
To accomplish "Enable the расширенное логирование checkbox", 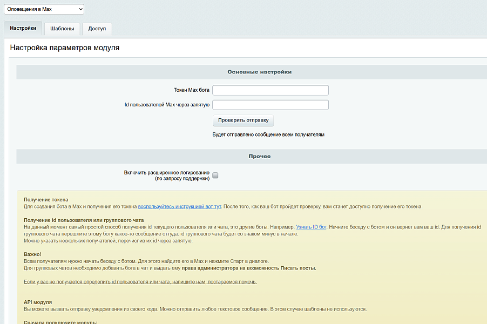I will (x=215, y=175).
